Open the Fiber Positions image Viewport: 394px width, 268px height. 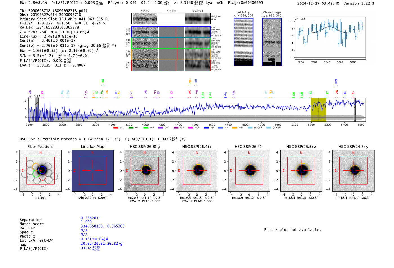tap(40, 170)
